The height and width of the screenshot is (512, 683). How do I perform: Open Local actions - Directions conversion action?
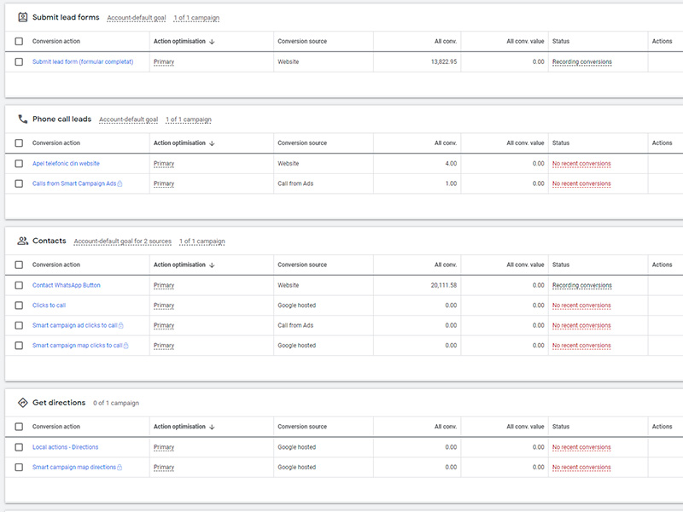tap(66, 447)
